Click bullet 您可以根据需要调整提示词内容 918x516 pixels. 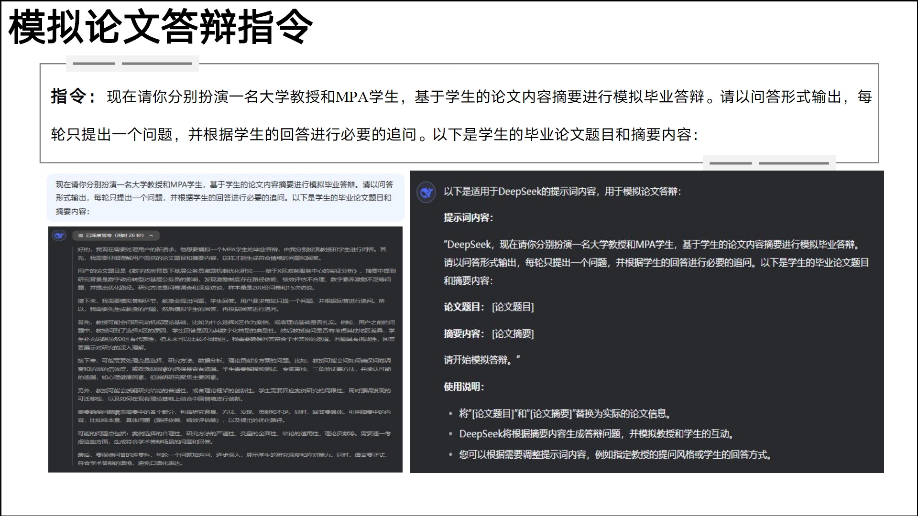click(x=616, y=455)
